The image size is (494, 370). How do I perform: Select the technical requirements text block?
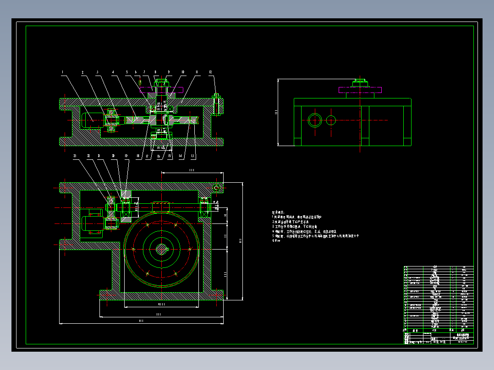click(x=315, y=227)
